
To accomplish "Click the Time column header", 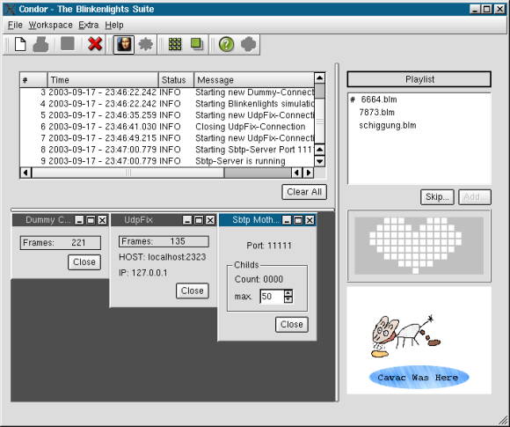I will (103, 80).
